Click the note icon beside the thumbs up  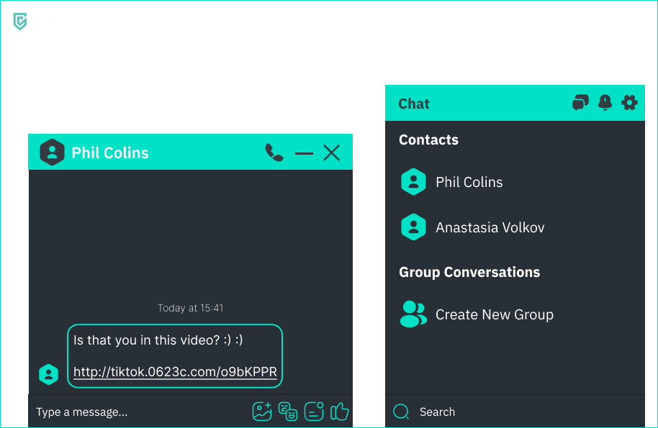[314, 411]
